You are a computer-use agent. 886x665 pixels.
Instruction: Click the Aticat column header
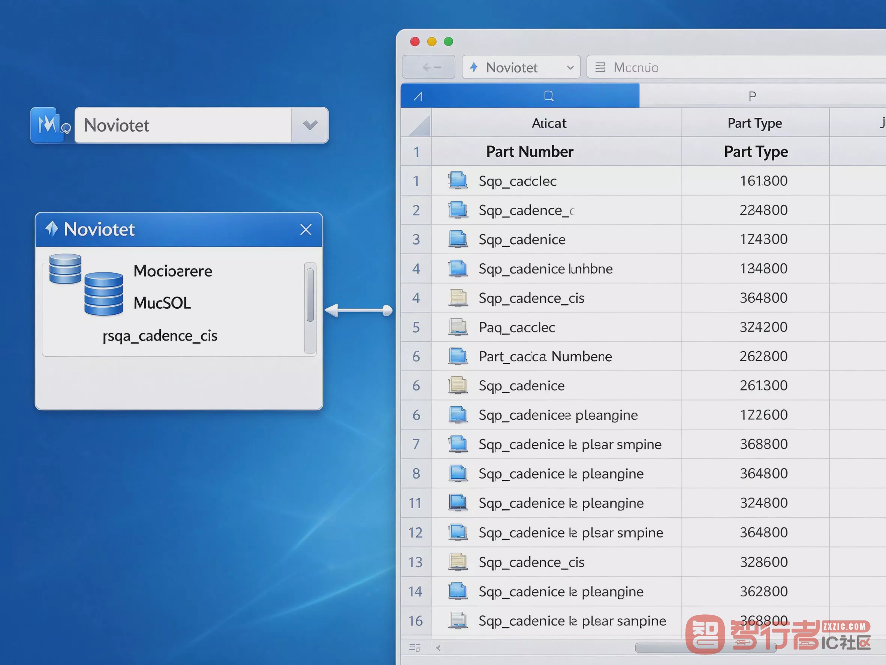click(x=556, y=123)
